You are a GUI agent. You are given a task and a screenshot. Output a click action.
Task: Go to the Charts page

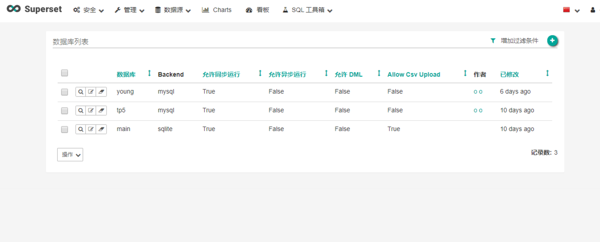(217, 10)
